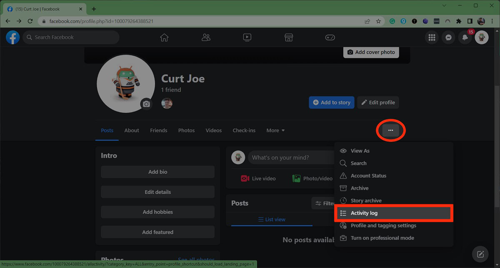The image size is (500, 268).
Task: Open the Marketplace icon
Action: pos(289,37)
